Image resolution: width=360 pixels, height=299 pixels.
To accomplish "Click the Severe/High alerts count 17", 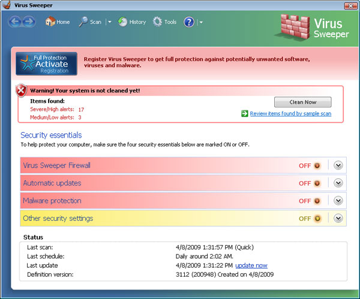I will (81, 110).
